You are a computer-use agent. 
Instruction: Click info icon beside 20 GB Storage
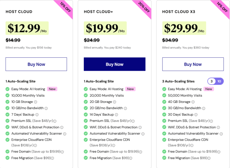(x=114, y=102)
